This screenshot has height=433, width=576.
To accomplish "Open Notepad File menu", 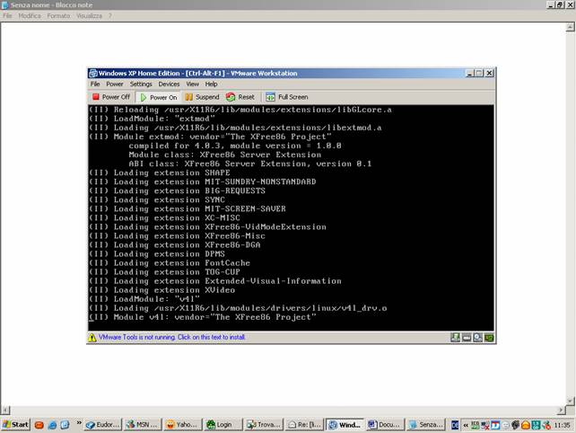I will tap(7, 16).
